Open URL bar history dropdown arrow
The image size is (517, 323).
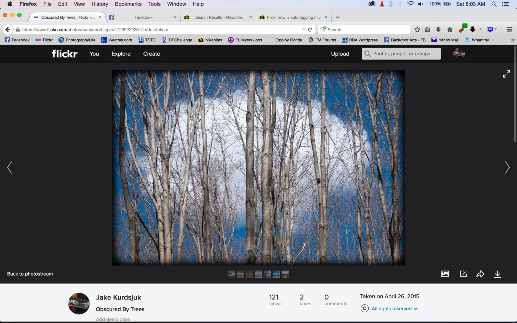(x=303, y=30)
